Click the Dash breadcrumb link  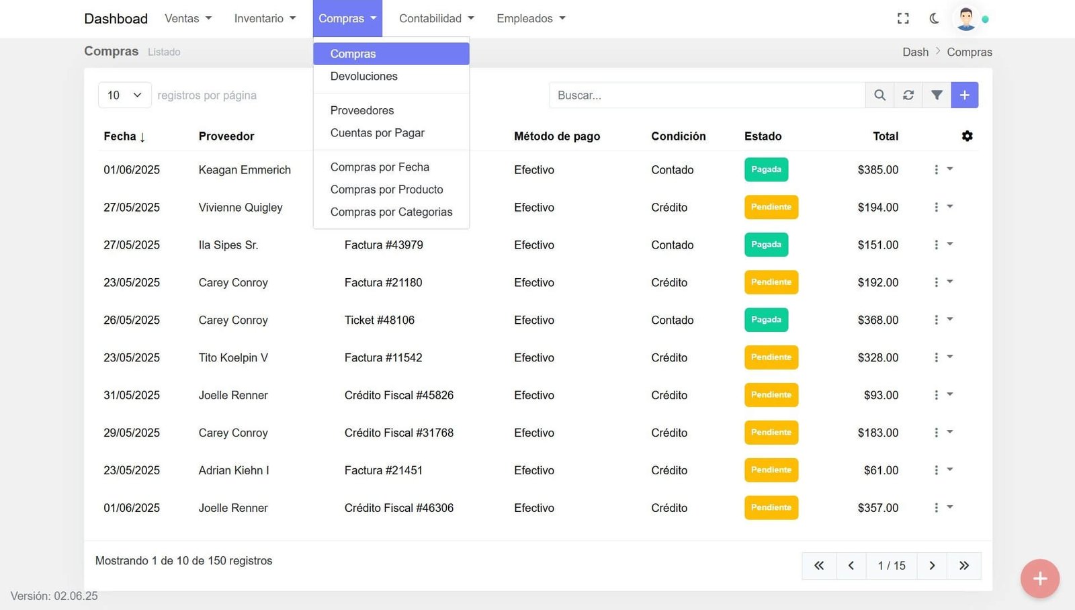pyautogui.click(x=915, y=52)
